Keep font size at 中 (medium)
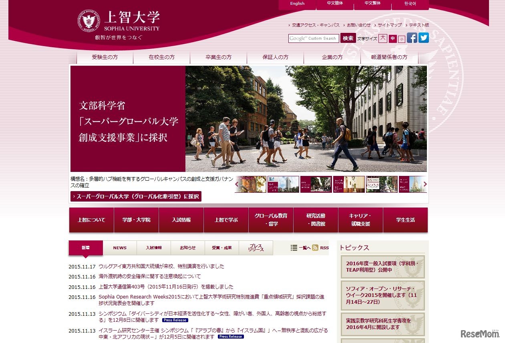Viewport: 505px width, 343px height. pyautogui.click(x=392, y=38)
